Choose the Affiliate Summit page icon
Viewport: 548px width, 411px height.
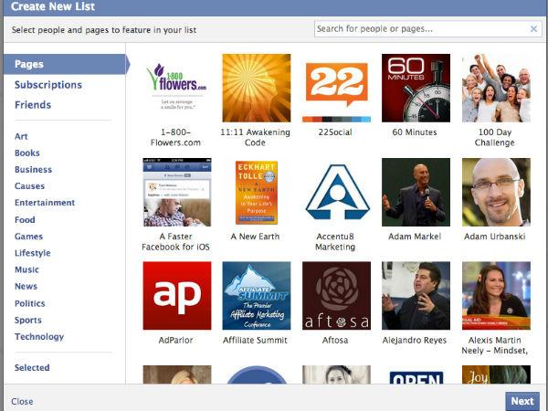point(256,295)
